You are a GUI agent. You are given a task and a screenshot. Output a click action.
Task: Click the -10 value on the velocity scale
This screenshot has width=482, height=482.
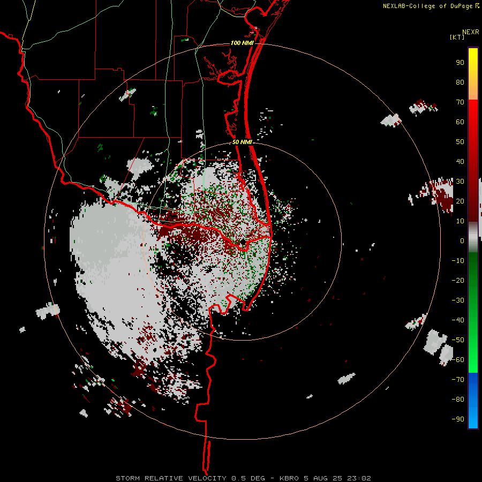[458, 261]
